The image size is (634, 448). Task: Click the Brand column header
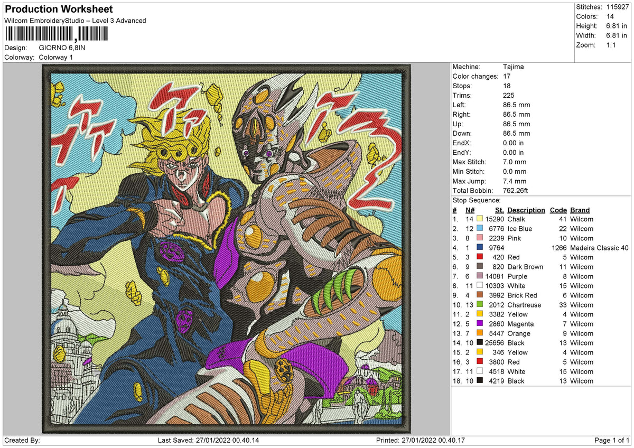(580, 210)
